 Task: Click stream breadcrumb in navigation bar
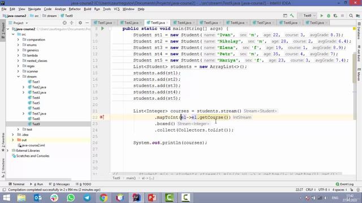click(x=51, y=16)
